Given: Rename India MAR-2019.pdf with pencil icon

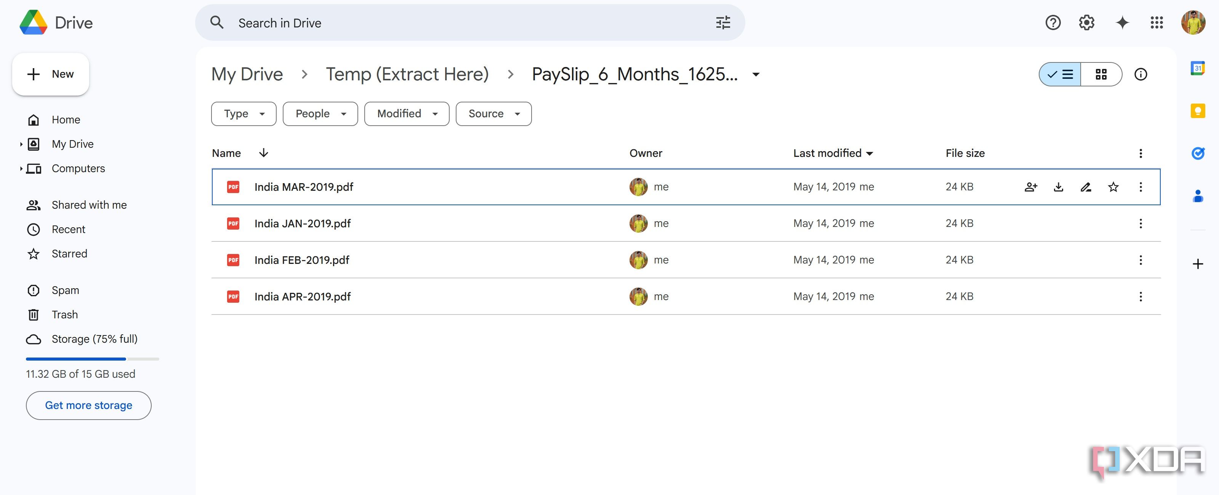Looking at the screenshot, I should pos(1086,187).
